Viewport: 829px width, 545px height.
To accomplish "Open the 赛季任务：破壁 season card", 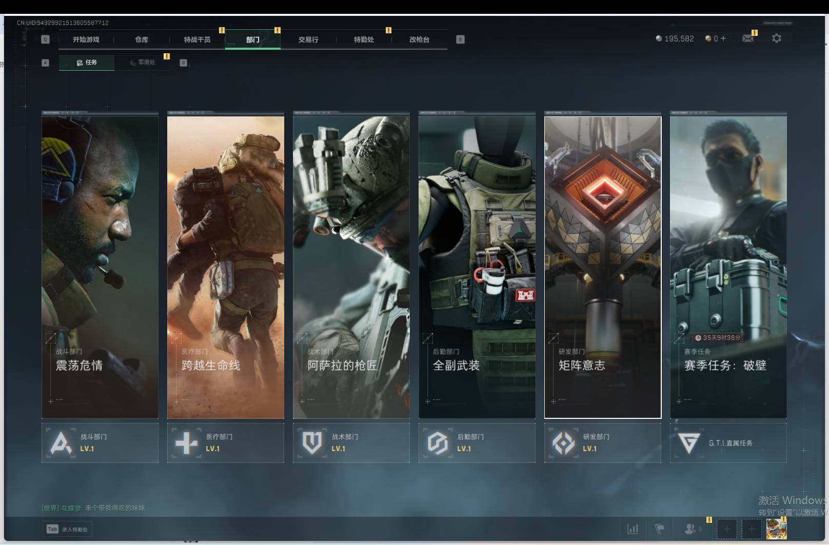I will pyautogui.click(x=728, y=267).
